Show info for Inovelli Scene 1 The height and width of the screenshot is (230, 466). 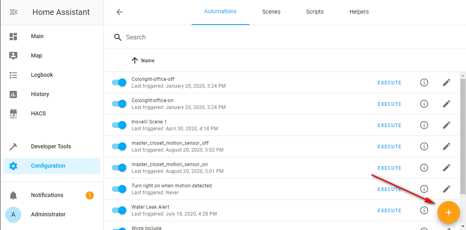(424, 125)
